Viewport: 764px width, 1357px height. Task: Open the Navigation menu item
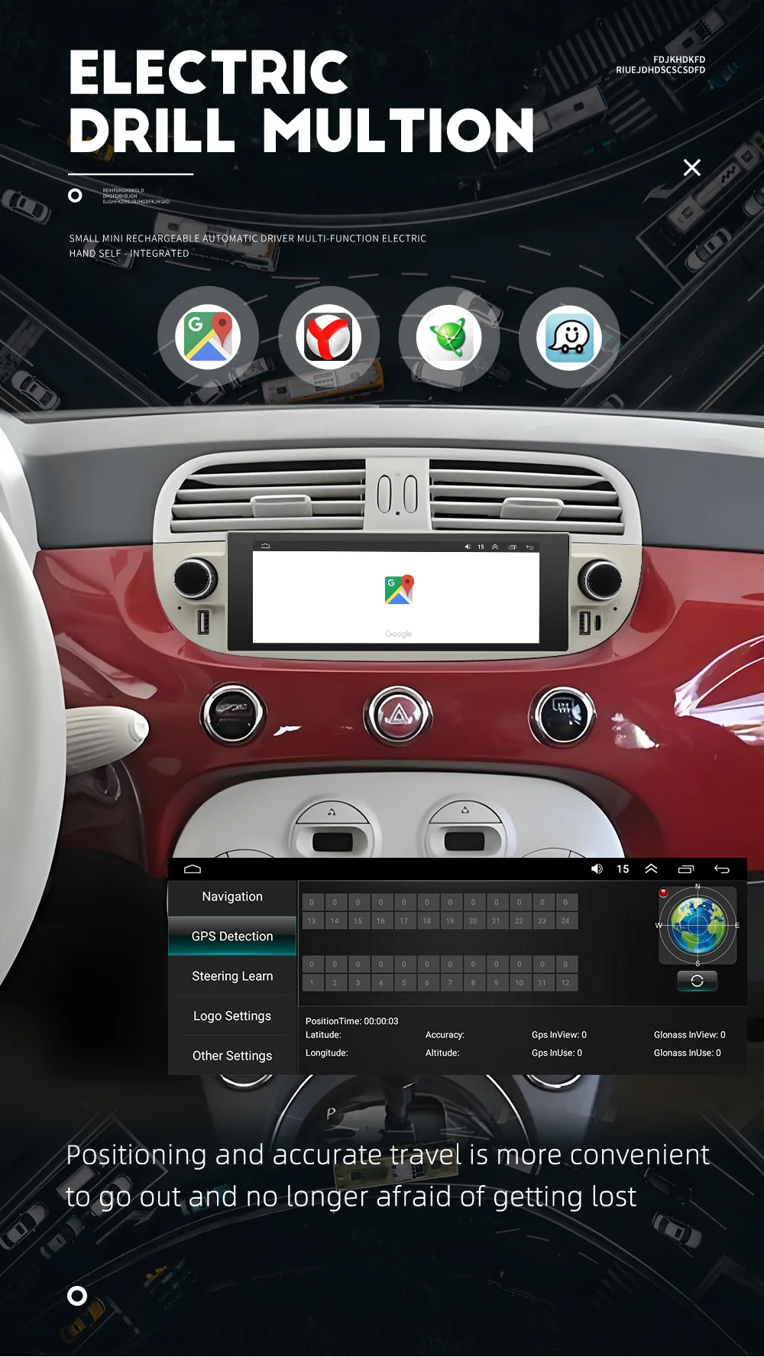232,897
